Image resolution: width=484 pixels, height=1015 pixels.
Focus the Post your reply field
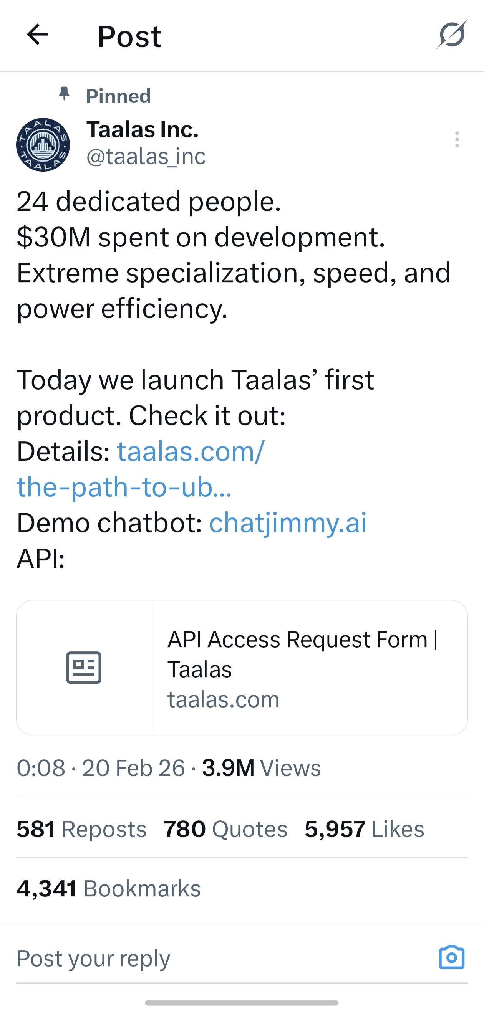click(197, 958)
